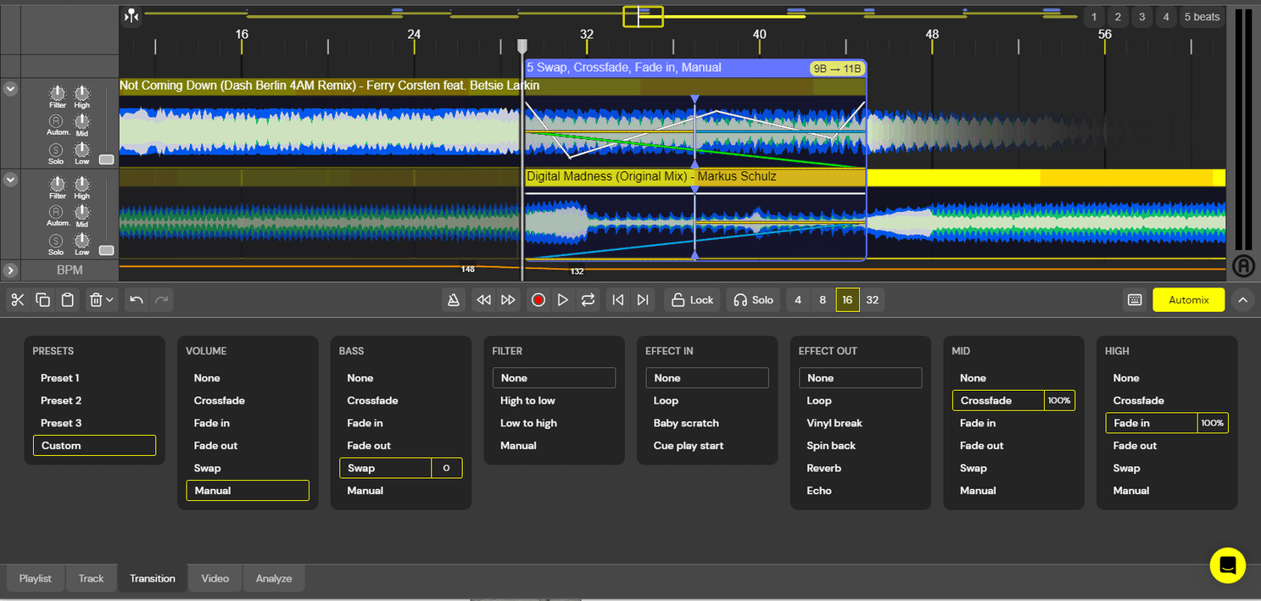
Task: Select the 32 bar length option
Action: [872, 299]
